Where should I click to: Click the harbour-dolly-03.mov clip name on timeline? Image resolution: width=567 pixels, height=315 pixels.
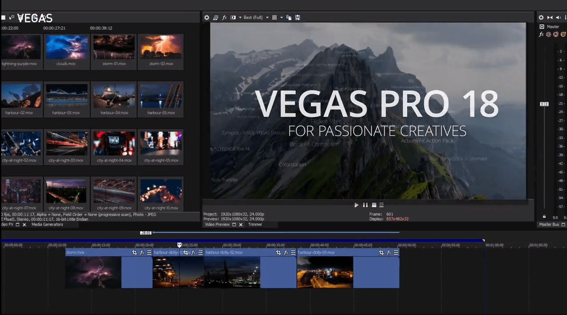pos(316,253)
